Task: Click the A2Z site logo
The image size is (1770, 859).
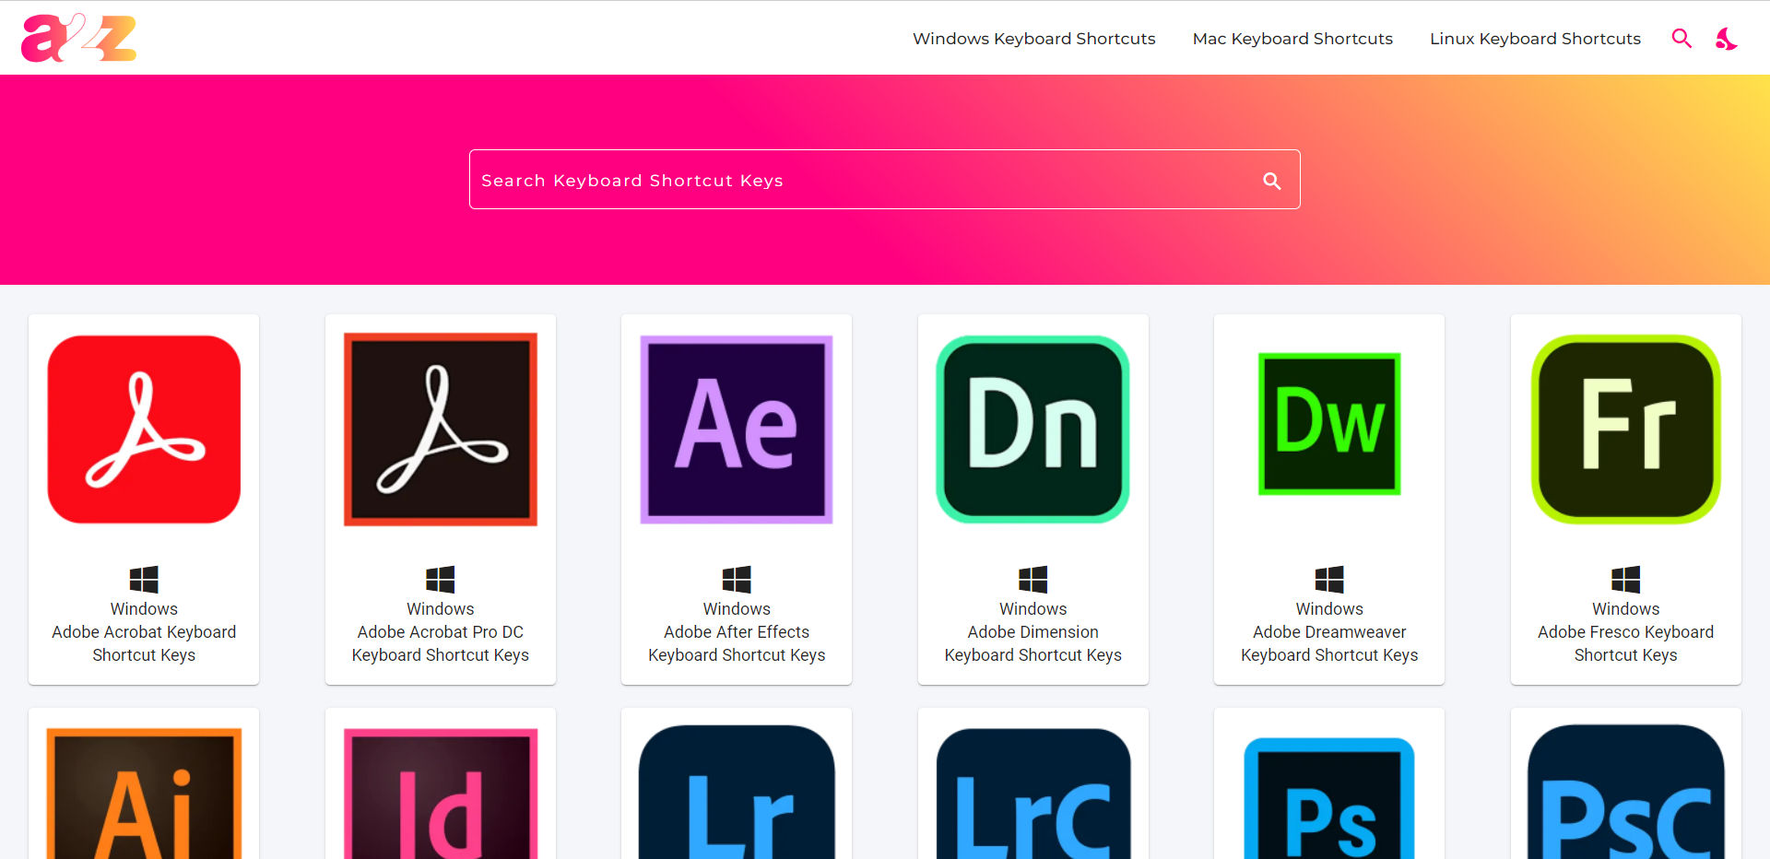Action: [78, 38]
